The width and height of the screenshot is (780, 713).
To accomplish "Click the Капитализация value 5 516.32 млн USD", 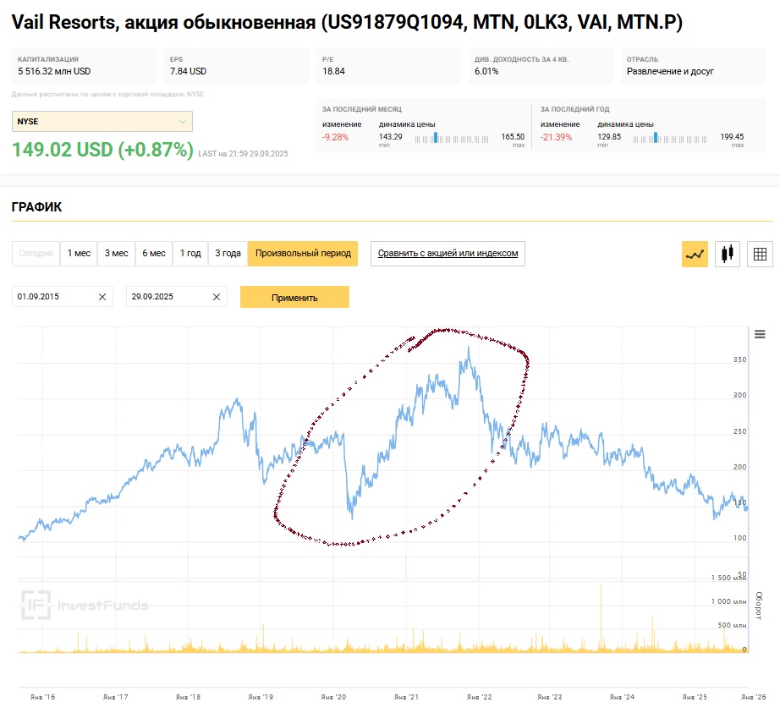I will click(54, 71).
